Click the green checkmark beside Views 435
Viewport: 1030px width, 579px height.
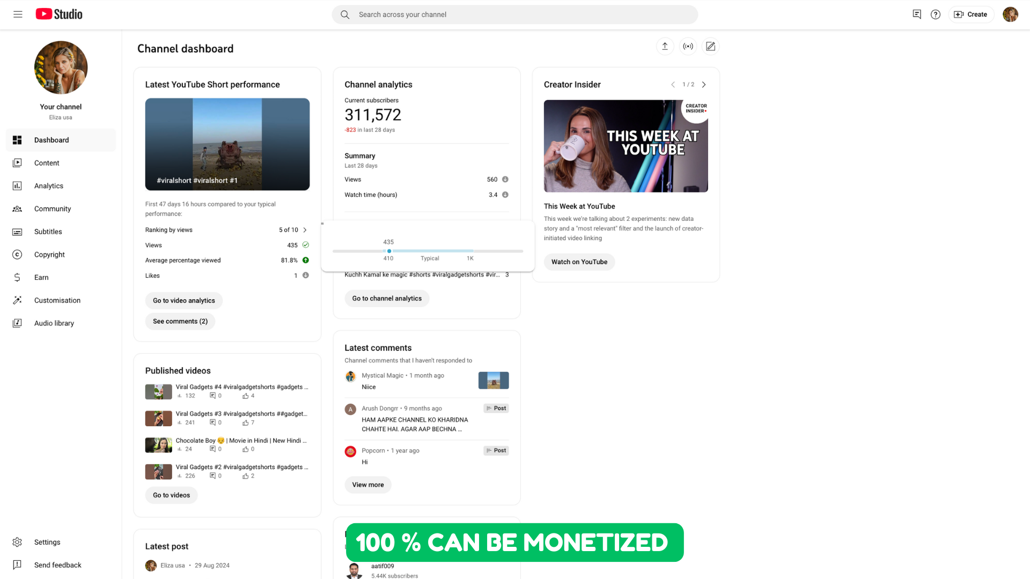[305, 245]
